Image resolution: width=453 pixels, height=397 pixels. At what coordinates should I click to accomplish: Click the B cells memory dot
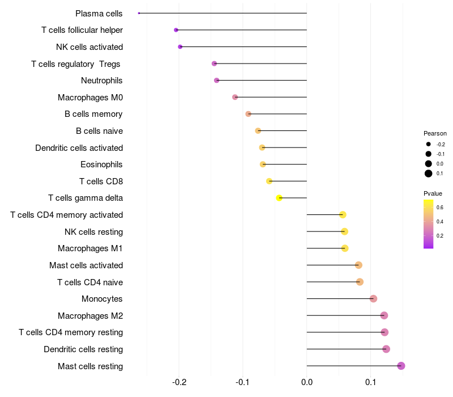(248, 114)
